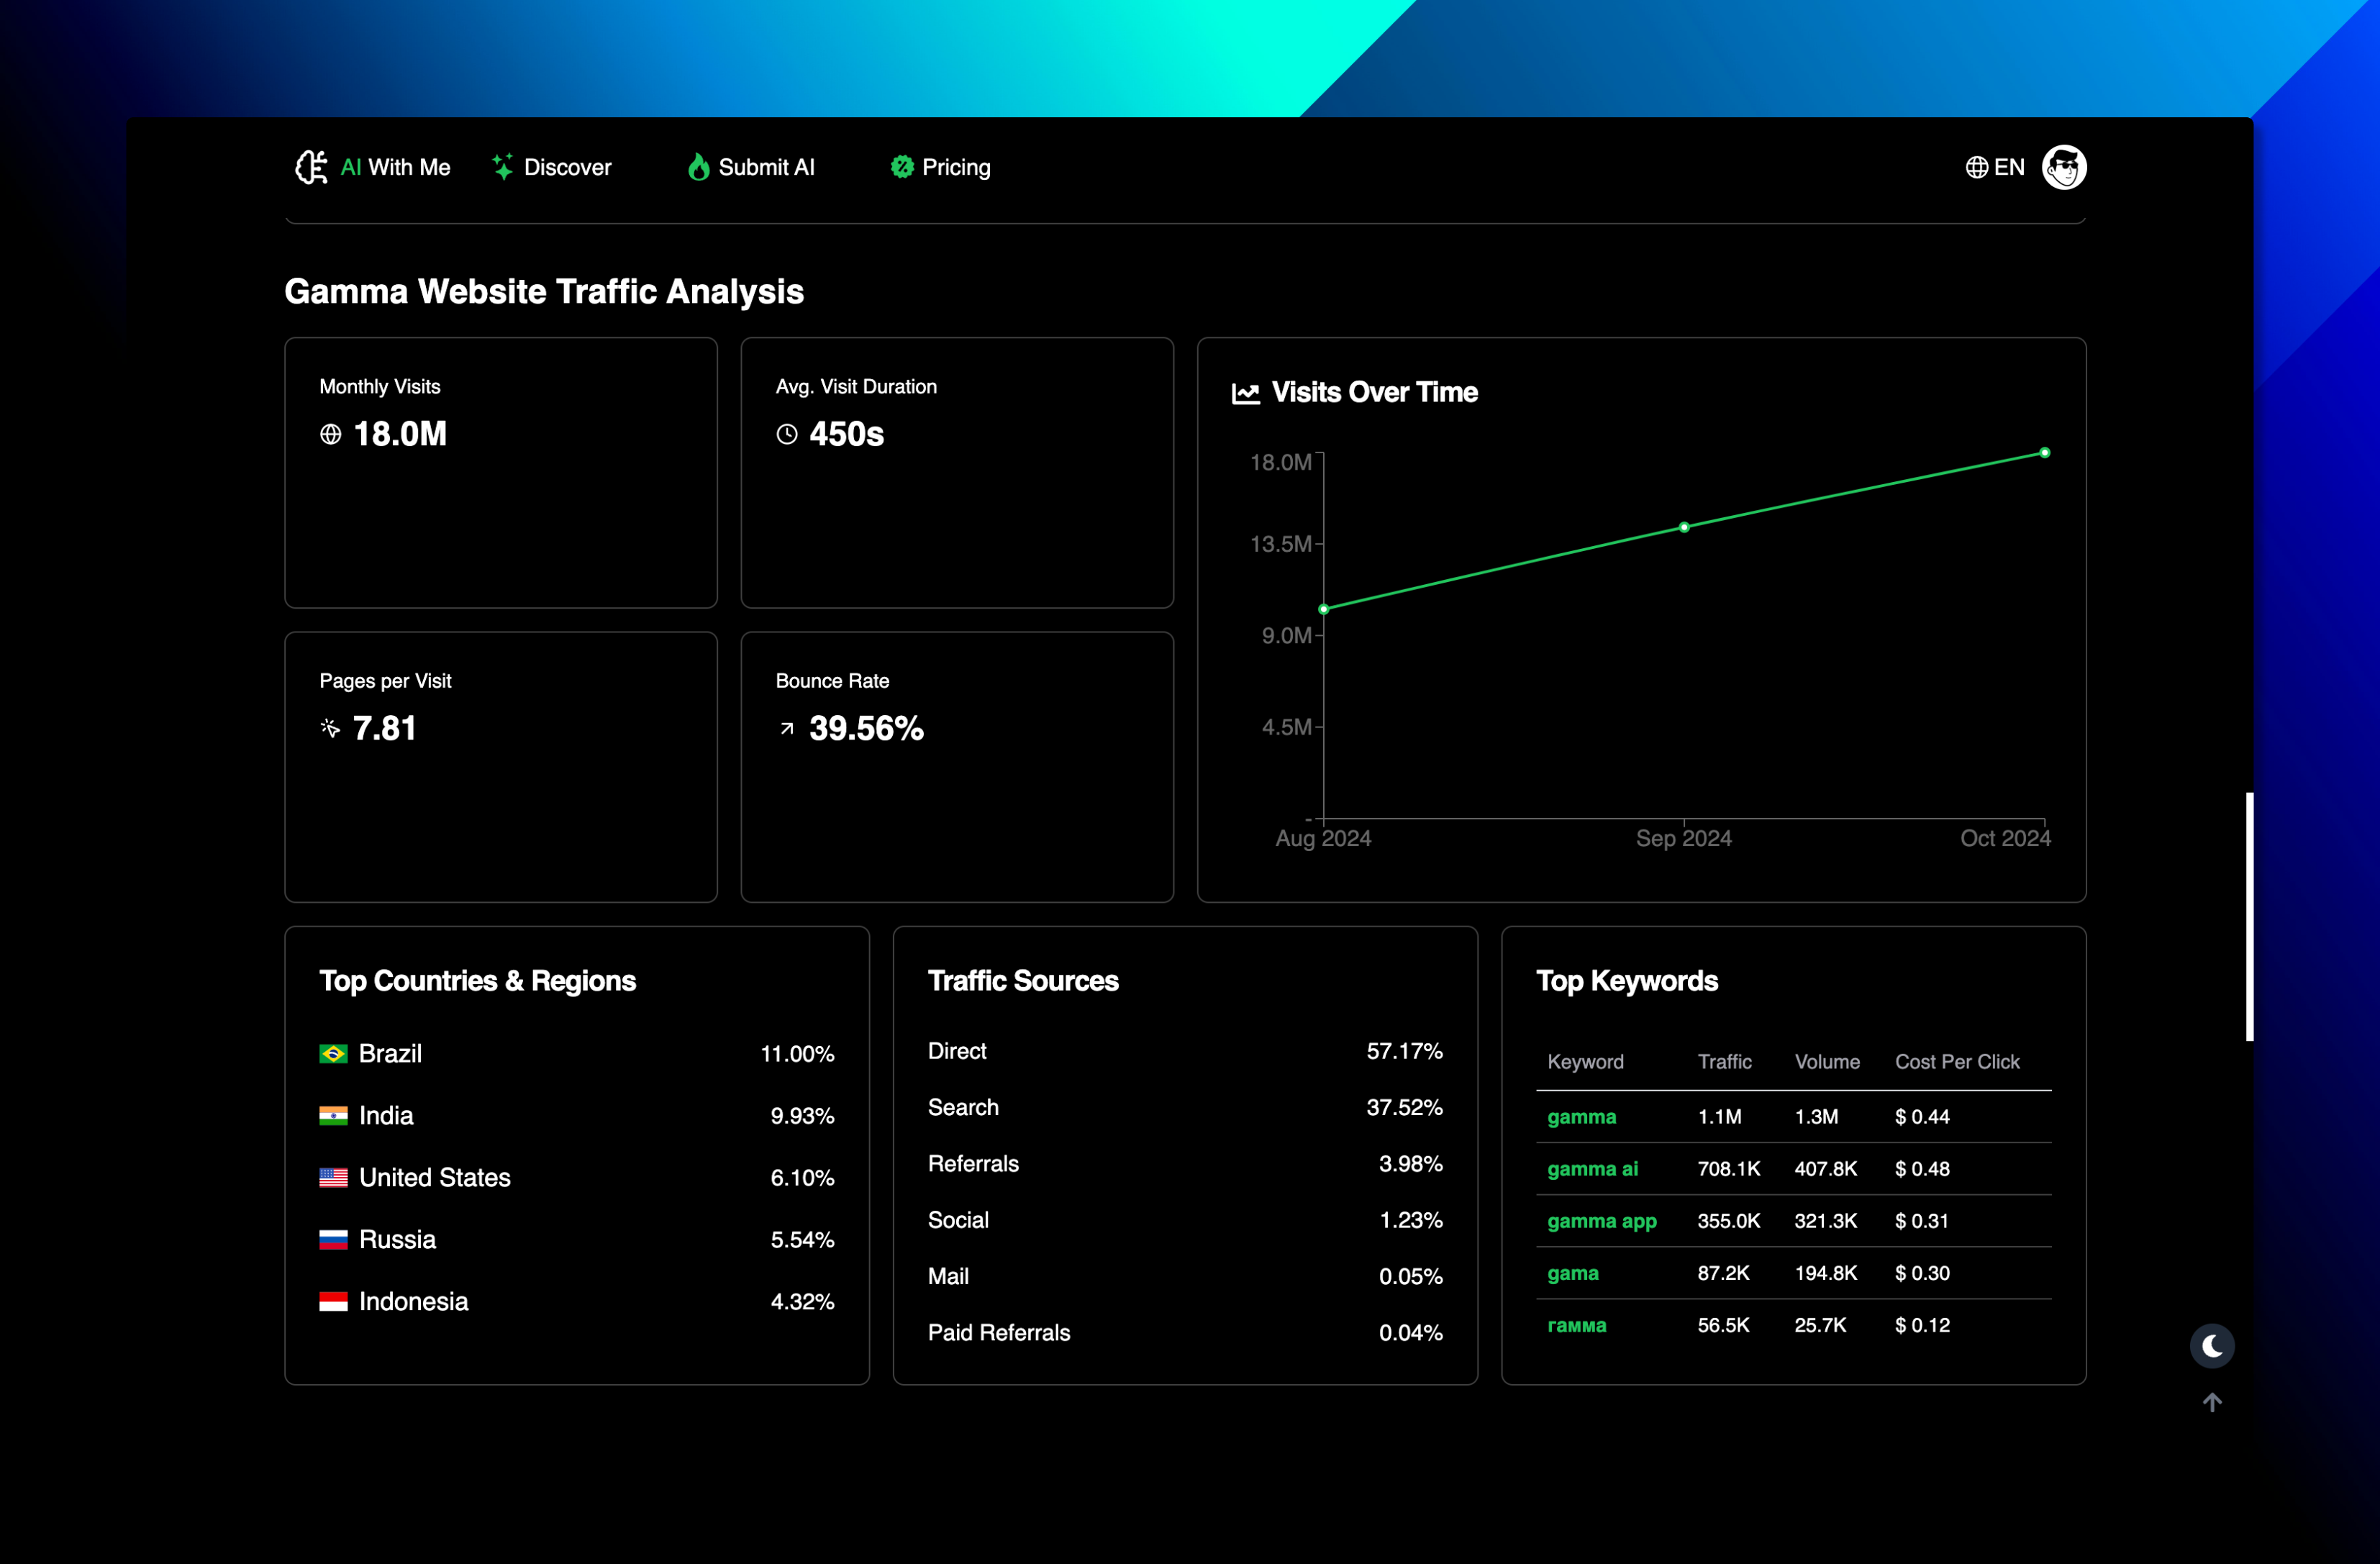Click the India 9.93% value
The width and height of the screenshot is (2380, 1564).
click(802, 1115)
